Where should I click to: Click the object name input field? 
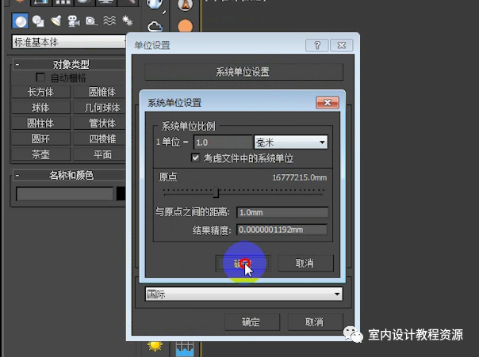pyautogui.click(x=64, y=194)
